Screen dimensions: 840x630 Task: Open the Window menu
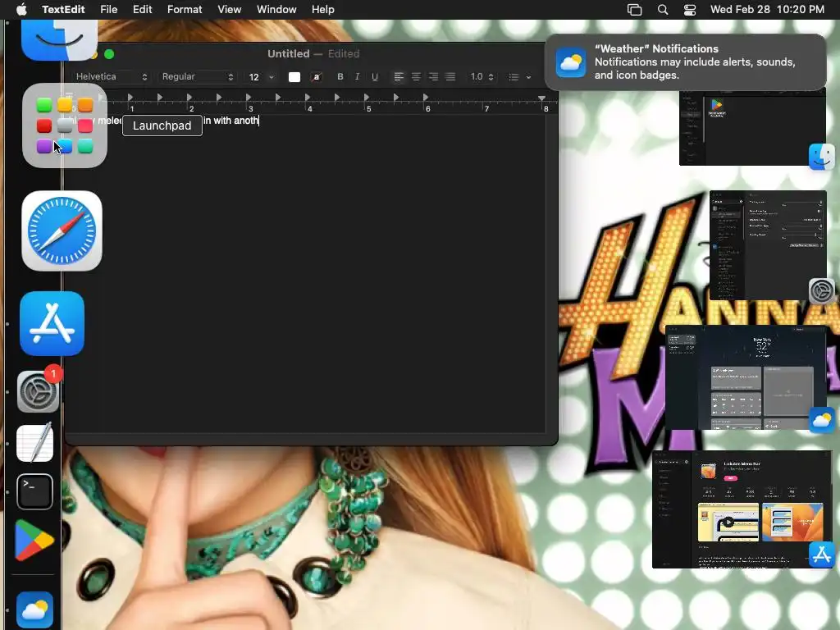(276, 10)
